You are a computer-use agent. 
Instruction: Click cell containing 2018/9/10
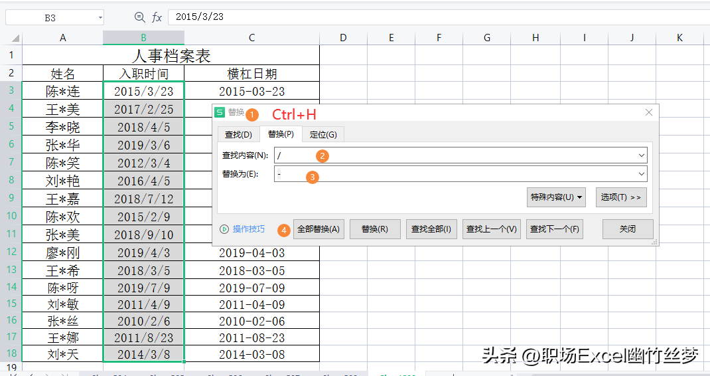coord(143,235)
